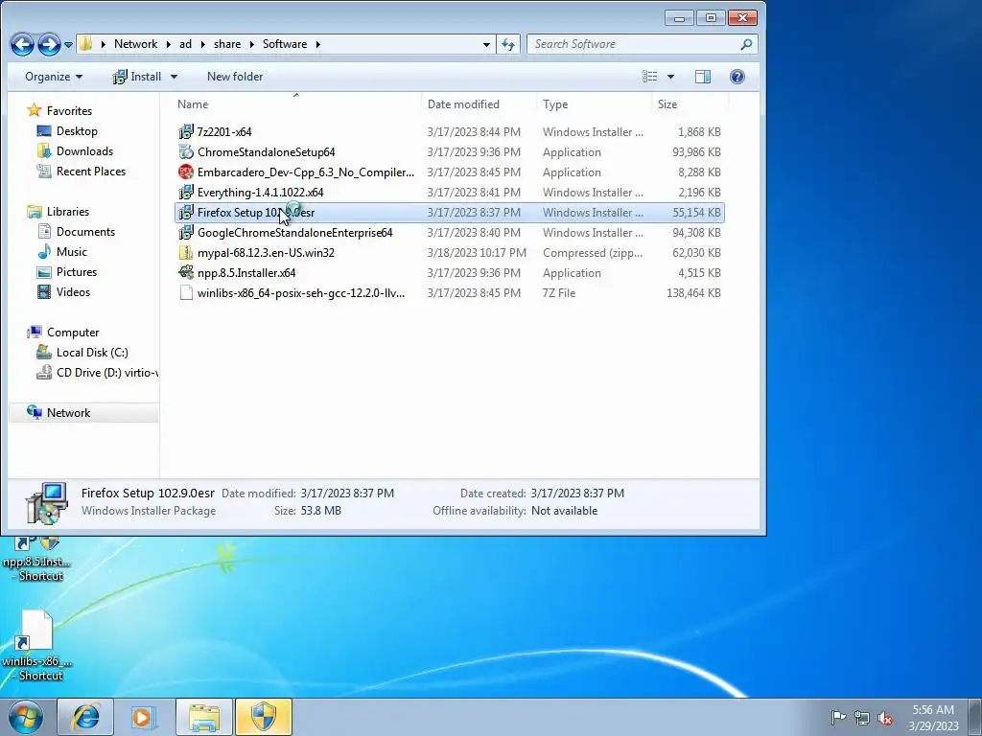Select the winlibs-x86 shortcut on desktop

[x=37, y=646]
